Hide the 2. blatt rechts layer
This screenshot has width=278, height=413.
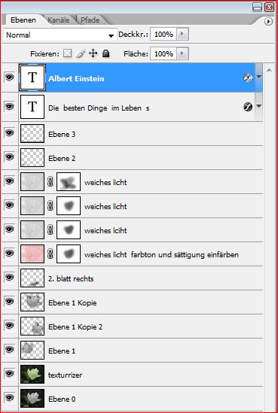[x=10, y=278]
